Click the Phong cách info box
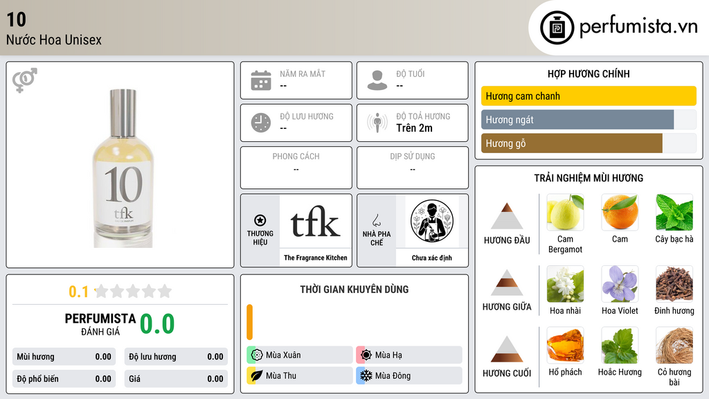Screen dimensions: 709x399 [296, 168]
